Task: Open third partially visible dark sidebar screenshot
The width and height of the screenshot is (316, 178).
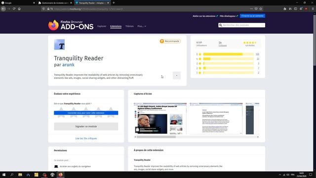Action: tap(252, 119)
